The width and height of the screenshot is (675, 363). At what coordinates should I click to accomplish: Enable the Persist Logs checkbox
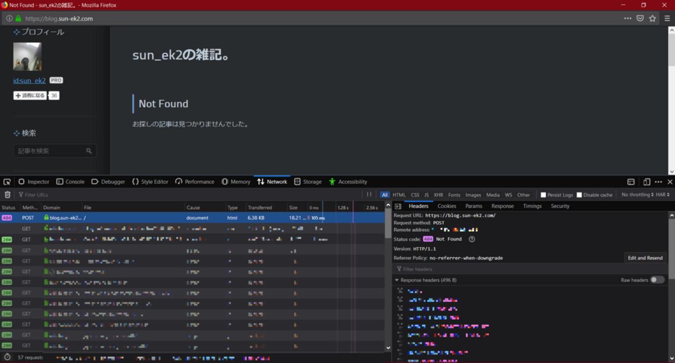click(543, 195)
